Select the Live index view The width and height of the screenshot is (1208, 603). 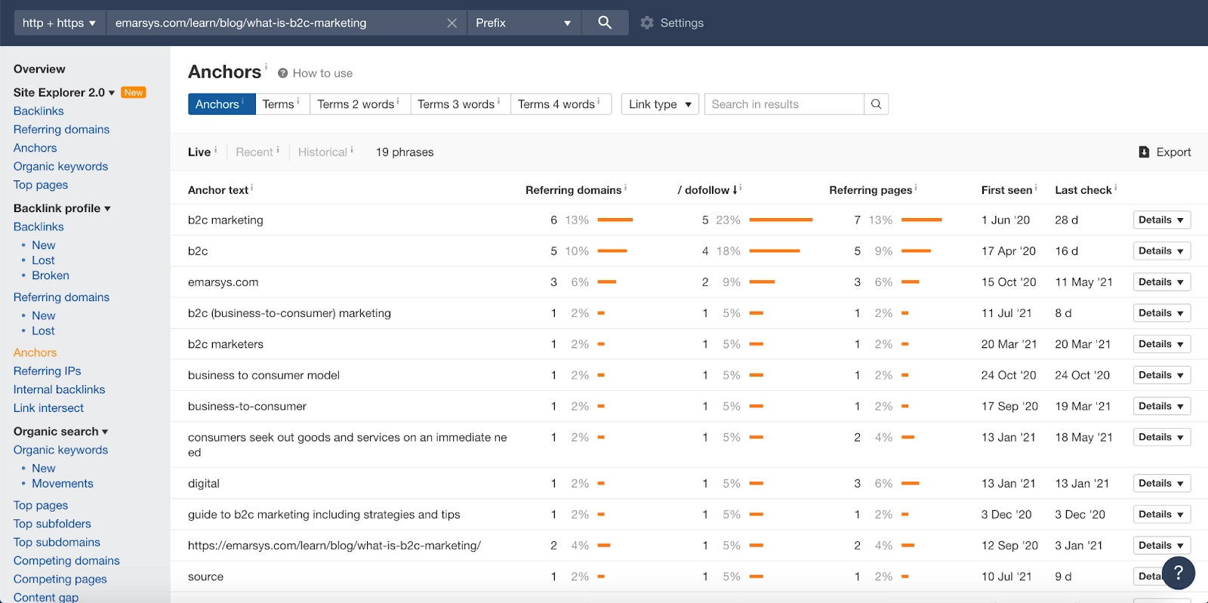click(199, 152)
